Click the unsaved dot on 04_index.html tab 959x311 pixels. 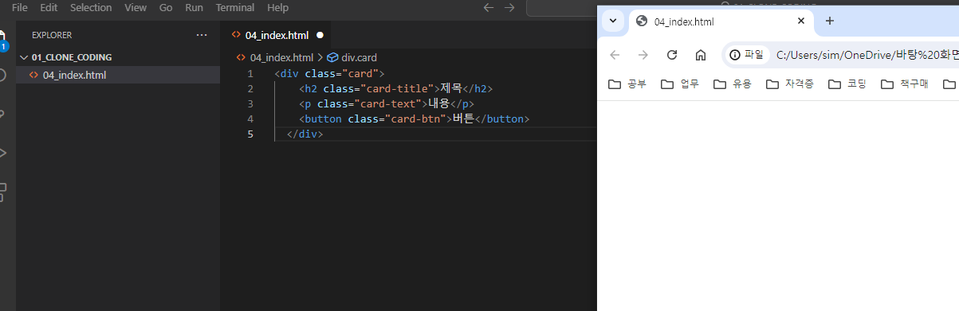pos(320,35)
